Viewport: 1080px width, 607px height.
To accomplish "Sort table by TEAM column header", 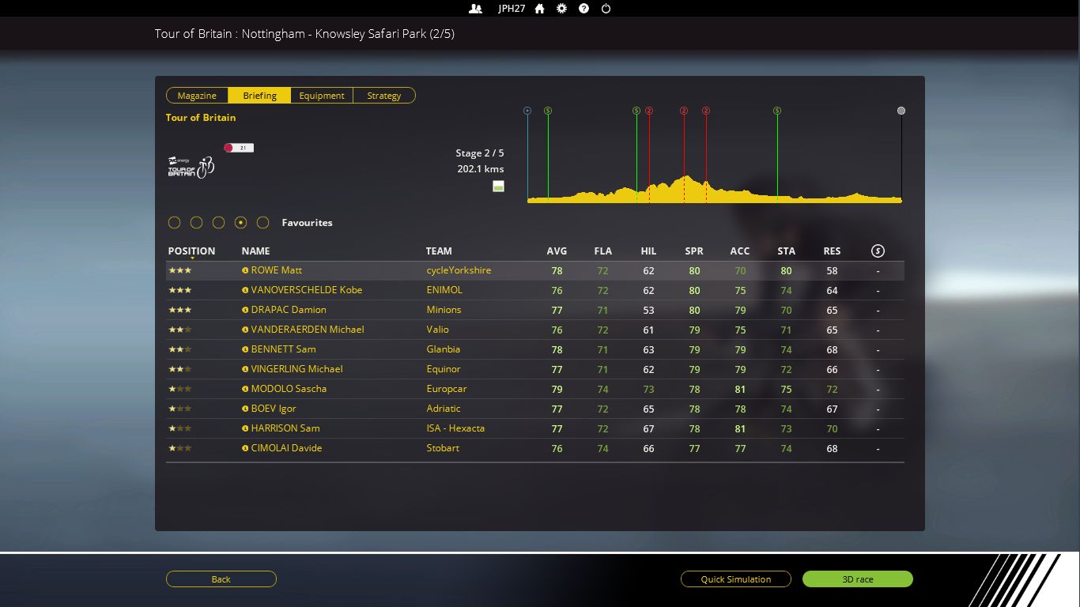I will 439,251.
